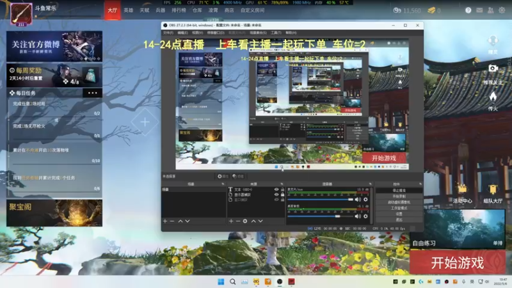Open desktop audio settings gear in OBS mixer
512x288 pixels.
pos(365,216)
